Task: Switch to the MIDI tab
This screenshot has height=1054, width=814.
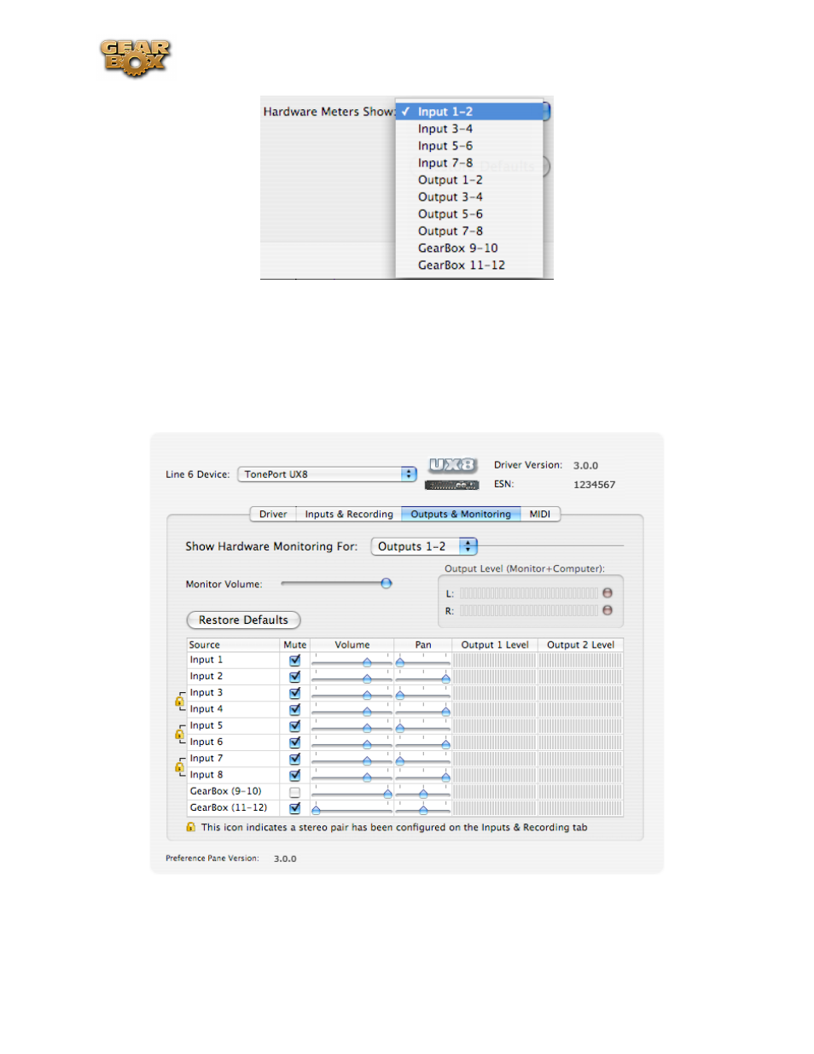Action: 539,514
